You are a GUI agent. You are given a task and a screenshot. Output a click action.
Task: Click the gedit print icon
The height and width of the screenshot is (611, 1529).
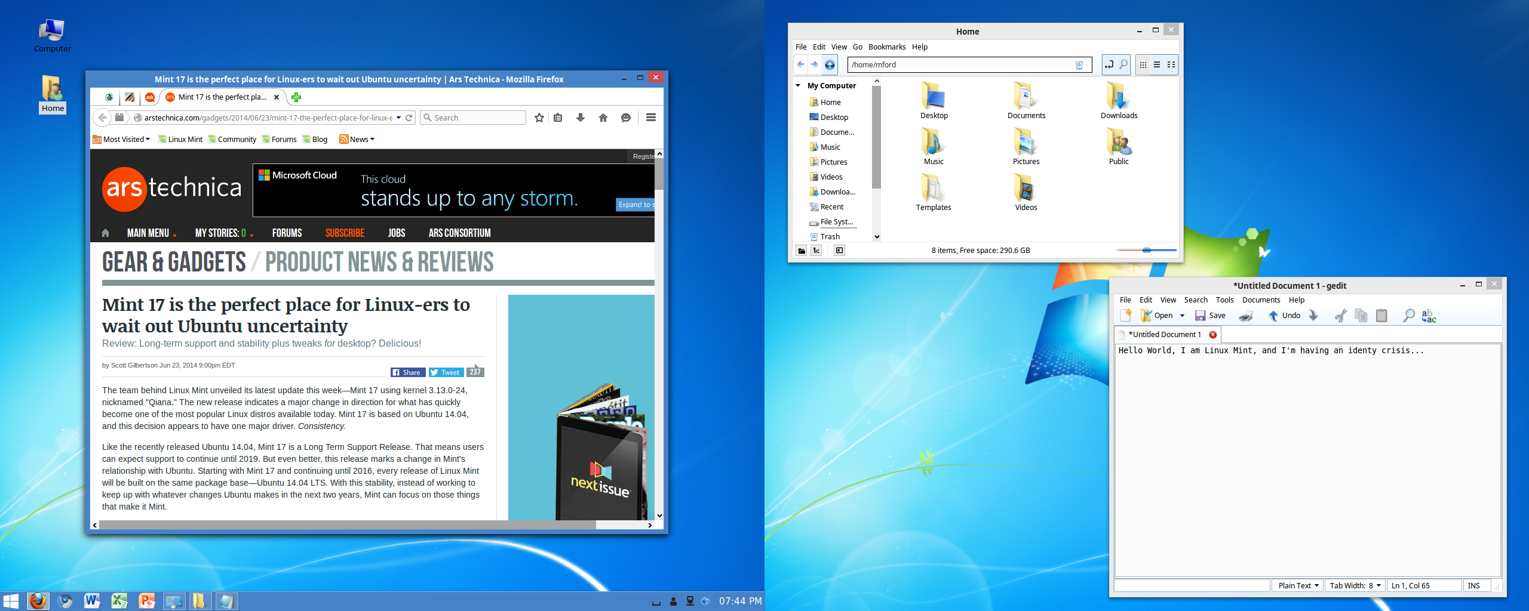click(1246, 316)
